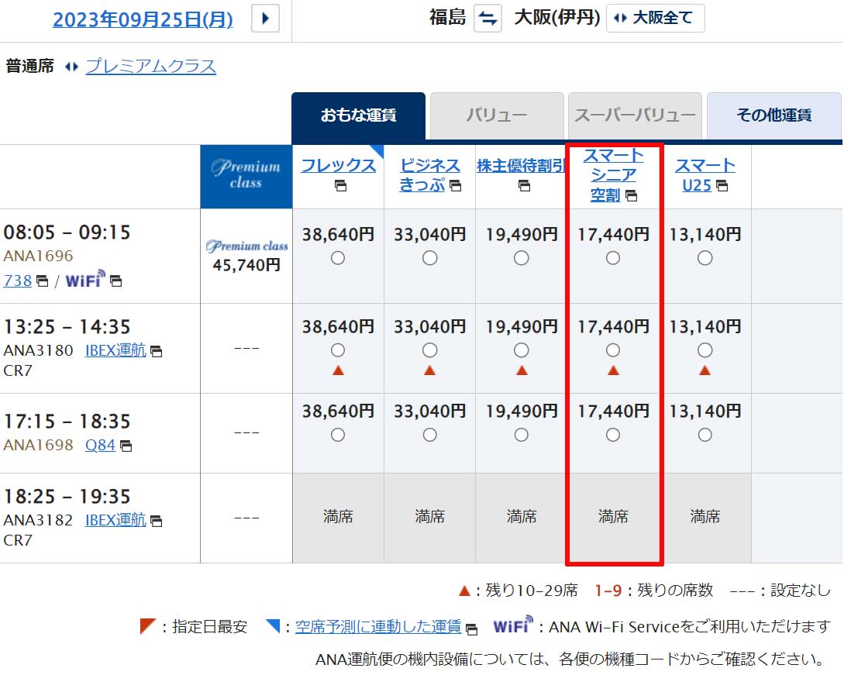The image size is (851, 675).
Task: Open the 株主優待割引 fare link
Action: (x=521, y=166)
